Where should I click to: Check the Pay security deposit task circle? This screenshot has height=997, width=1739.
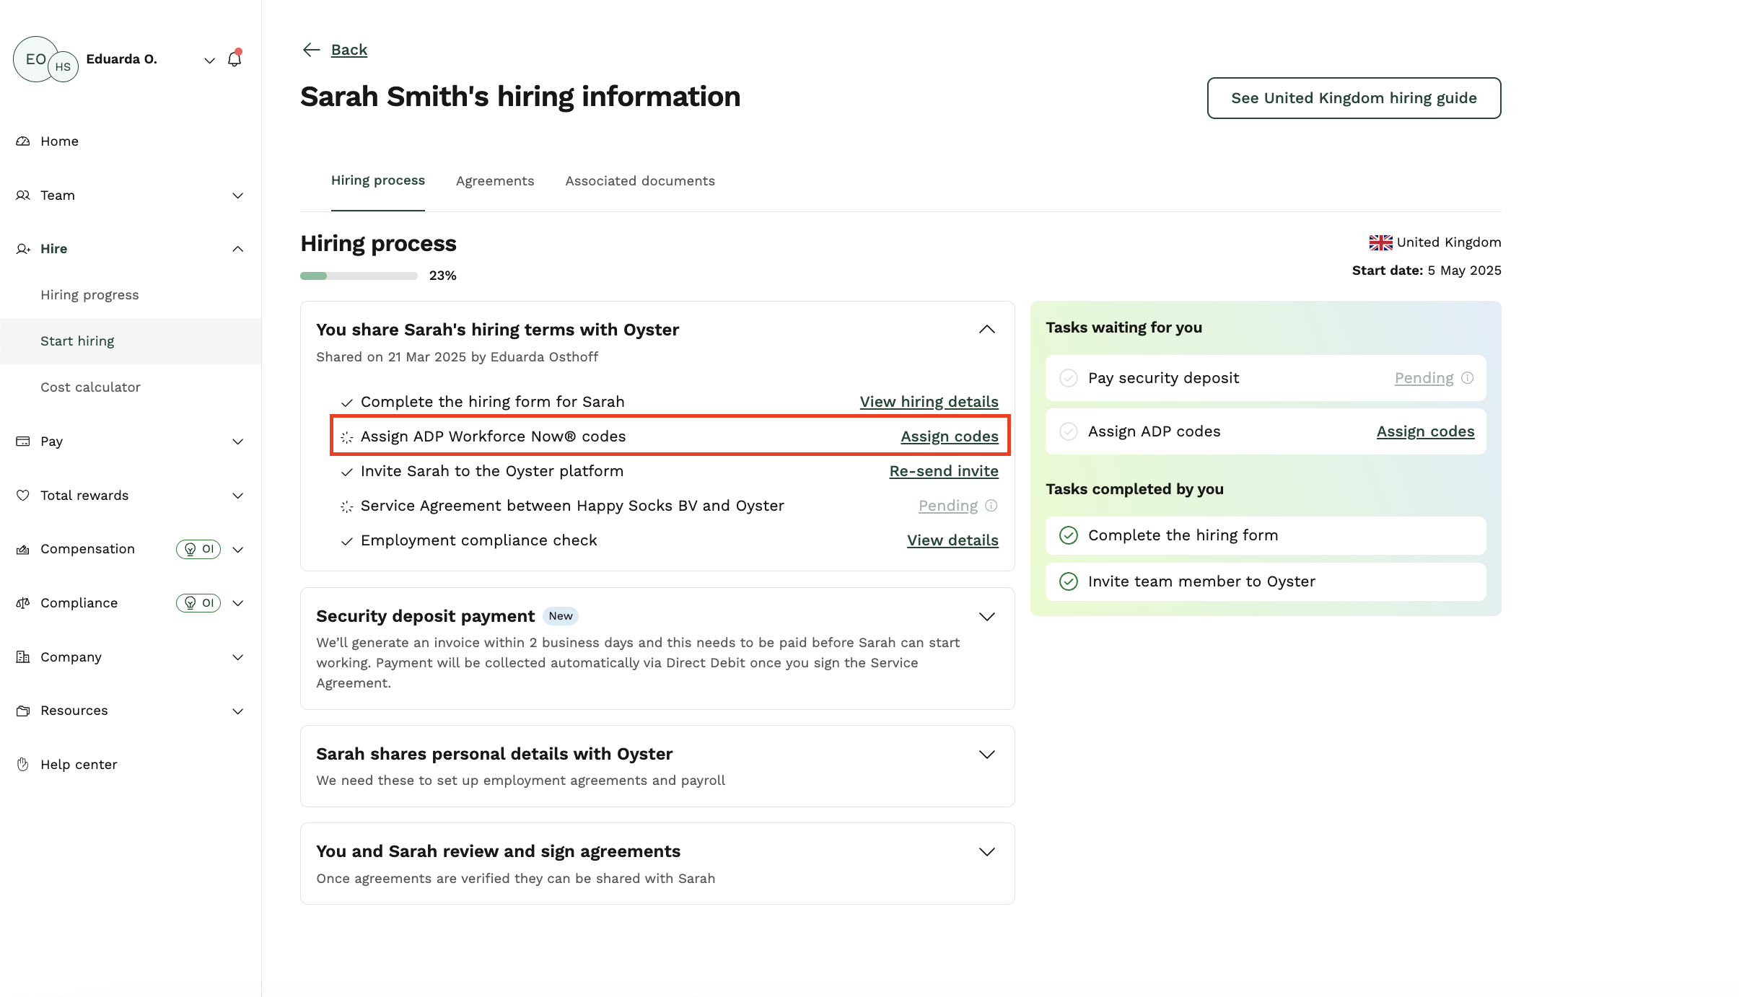[1069, 377]
